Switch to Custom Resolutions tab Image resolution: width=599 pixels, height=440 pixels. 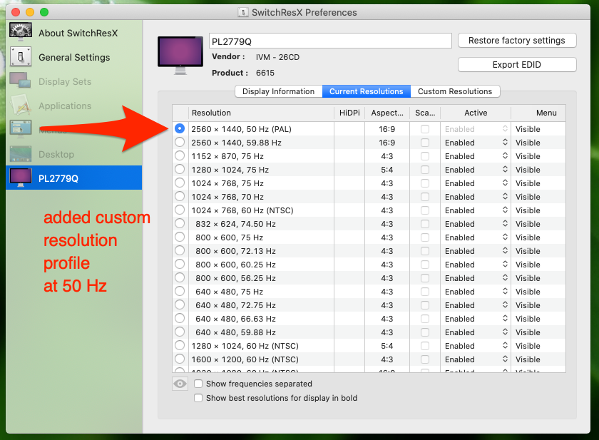(455, 91)
